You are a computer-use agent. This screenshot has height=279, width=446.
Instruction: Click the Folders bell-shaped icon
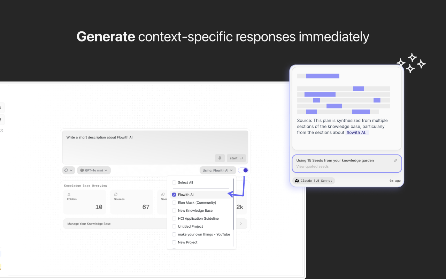[x=69, y=194]
